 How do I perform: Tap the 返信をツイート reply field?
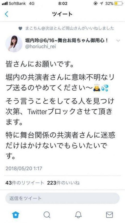click(x=62, y=198)
